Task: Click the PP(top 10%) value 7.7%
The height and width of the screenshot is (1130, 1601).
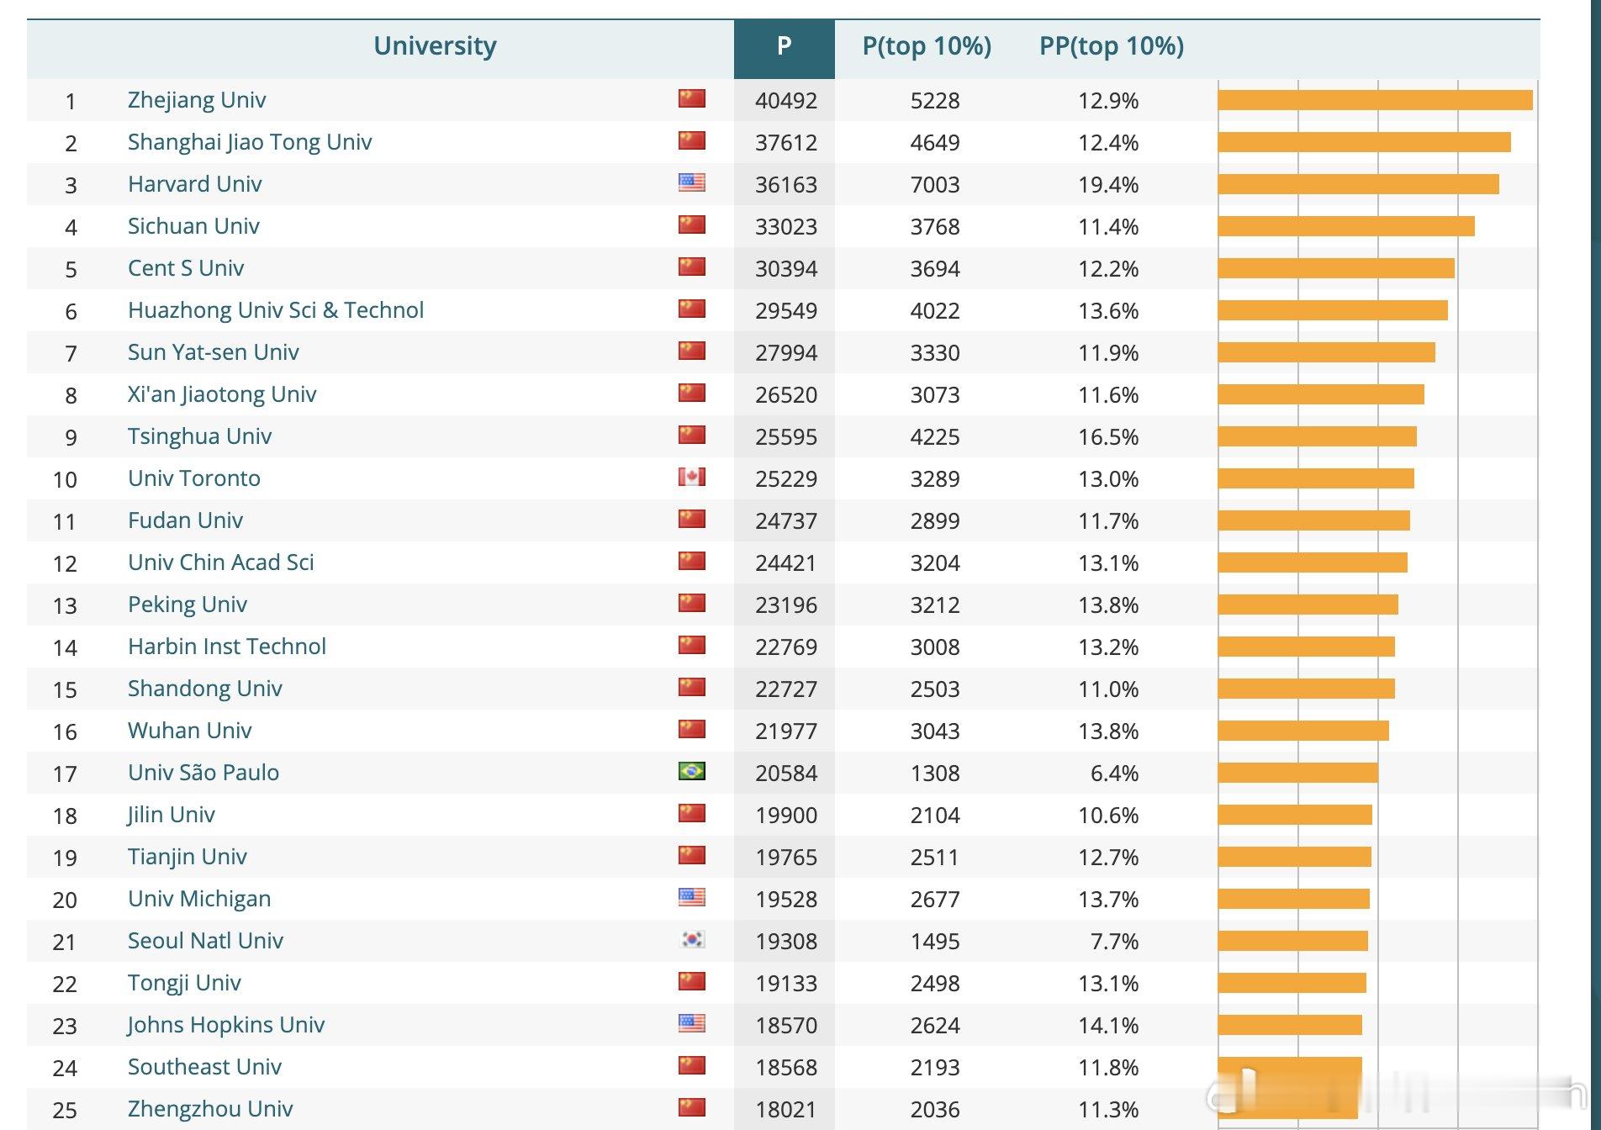Action: 1114,942
